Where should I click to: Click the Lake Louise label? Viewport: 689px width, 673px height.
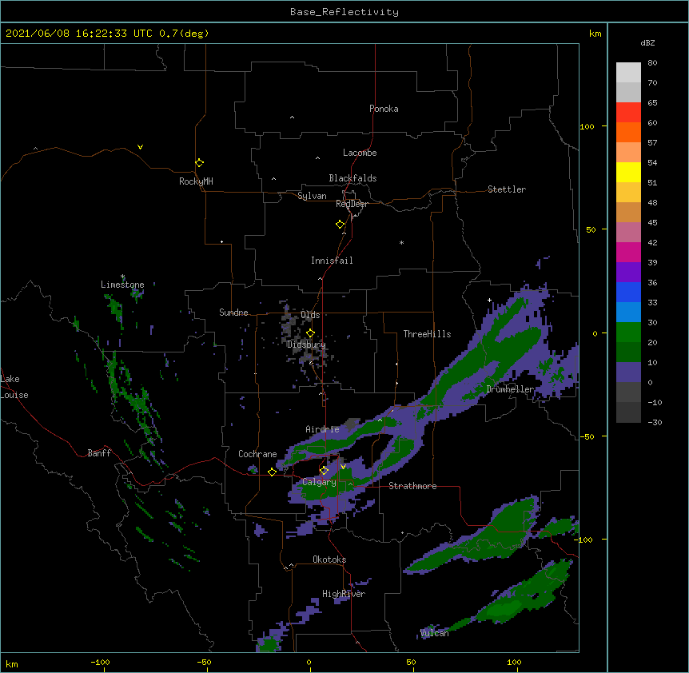(14, 387)
